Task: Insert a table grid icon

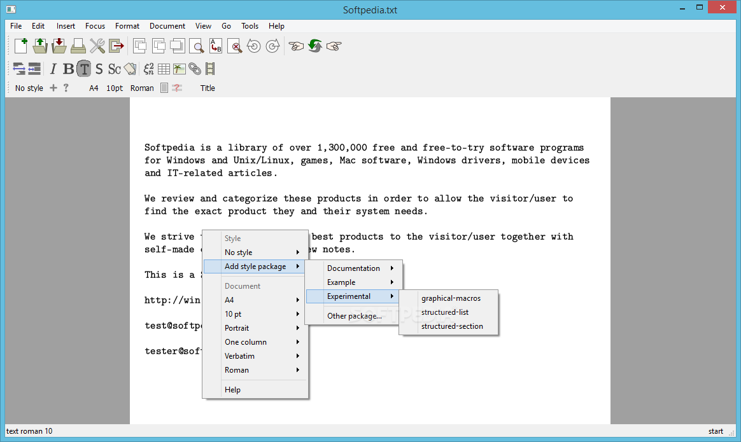Action: [164, 69]
